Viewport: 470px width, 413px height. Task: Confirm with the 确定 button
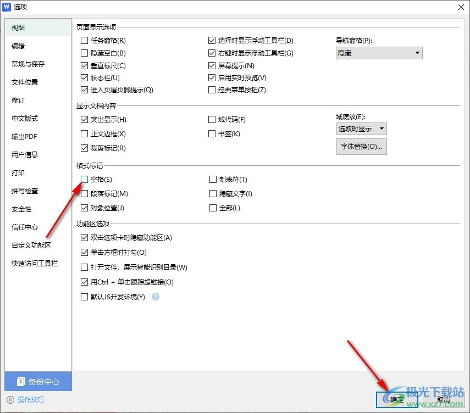pyautogui.click(x=397, y=399)
